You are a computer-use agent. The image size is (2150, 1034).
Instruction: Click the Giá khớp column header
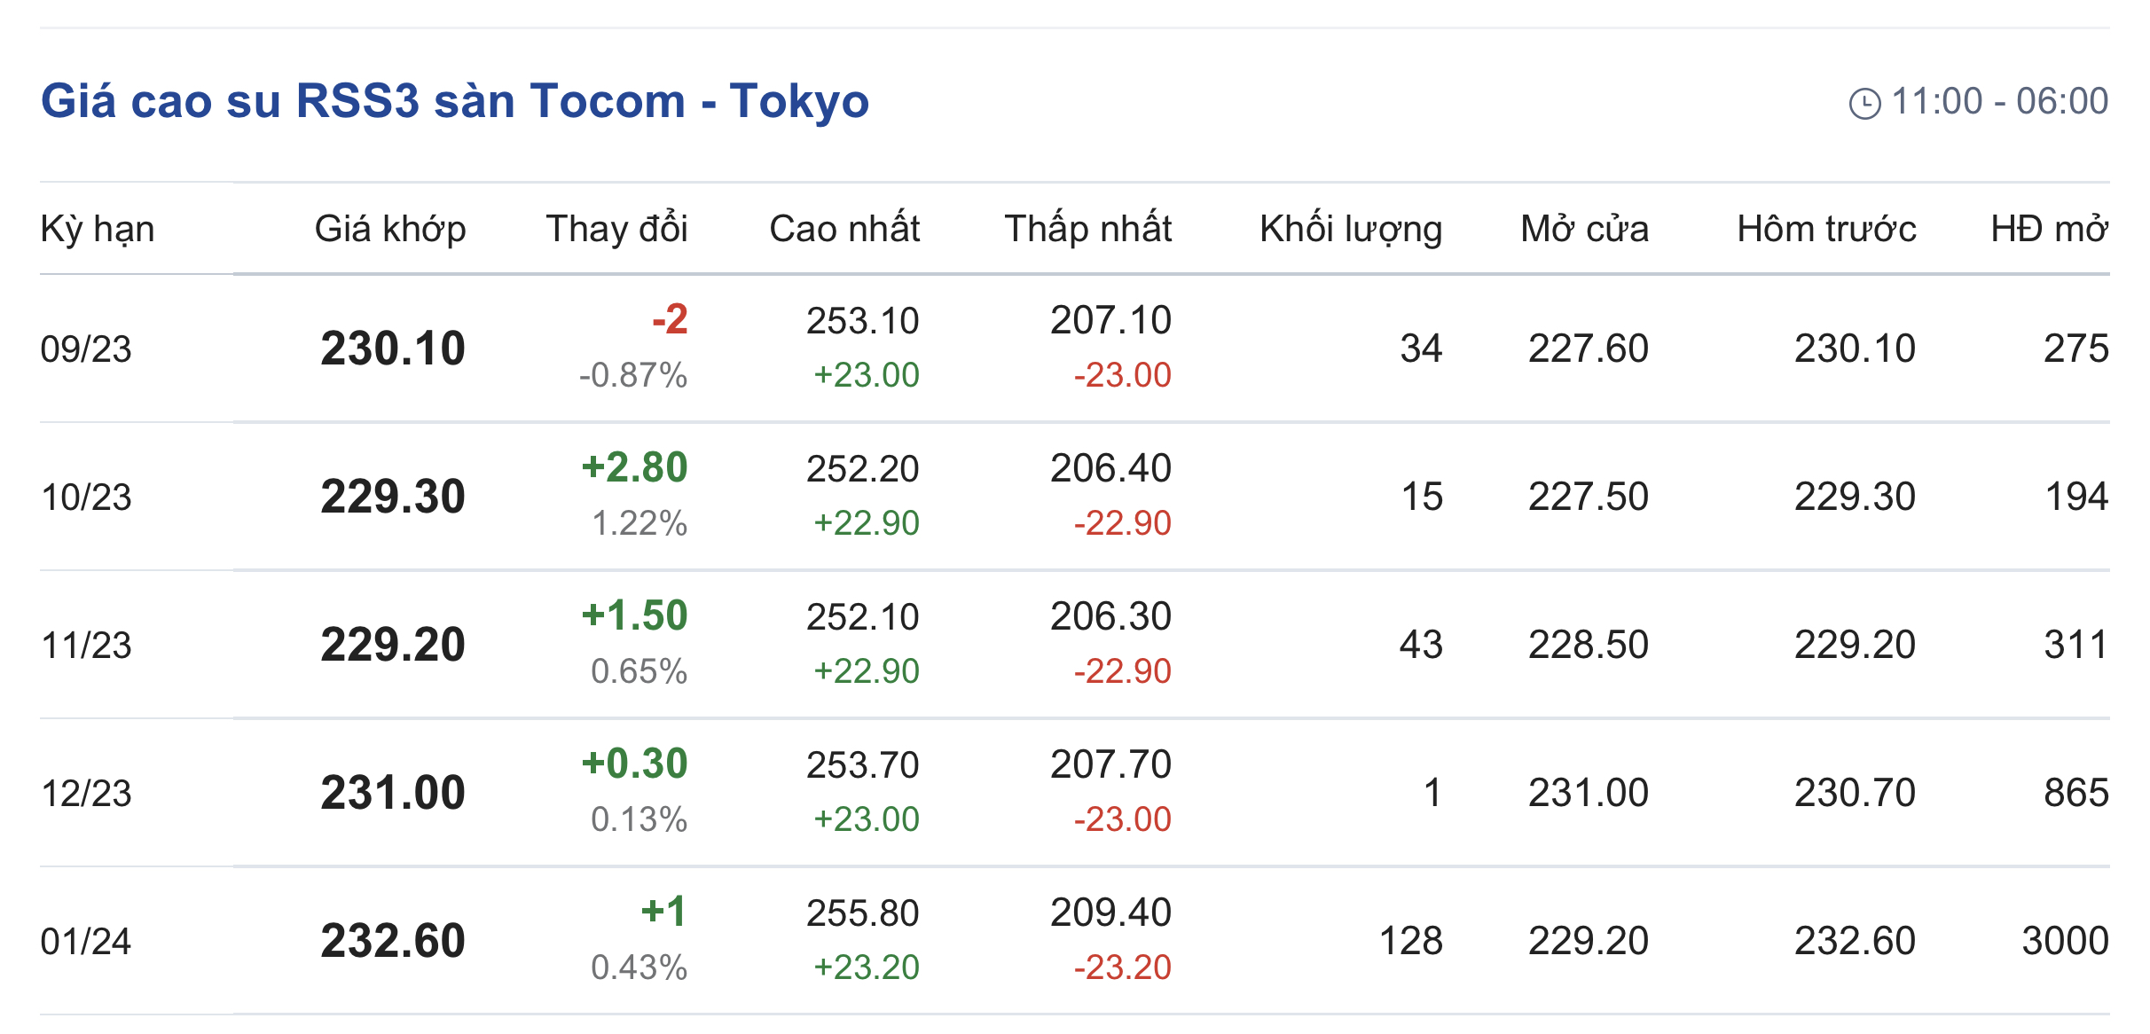tap(390, 229)
